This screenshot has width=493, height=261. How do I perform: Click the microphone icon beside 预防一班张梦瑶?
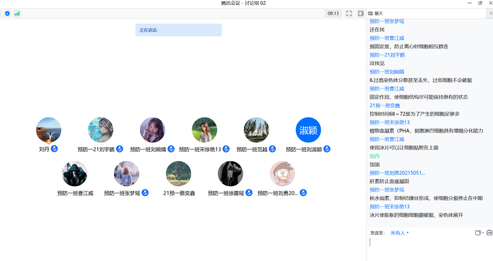(x=145, y=192)
